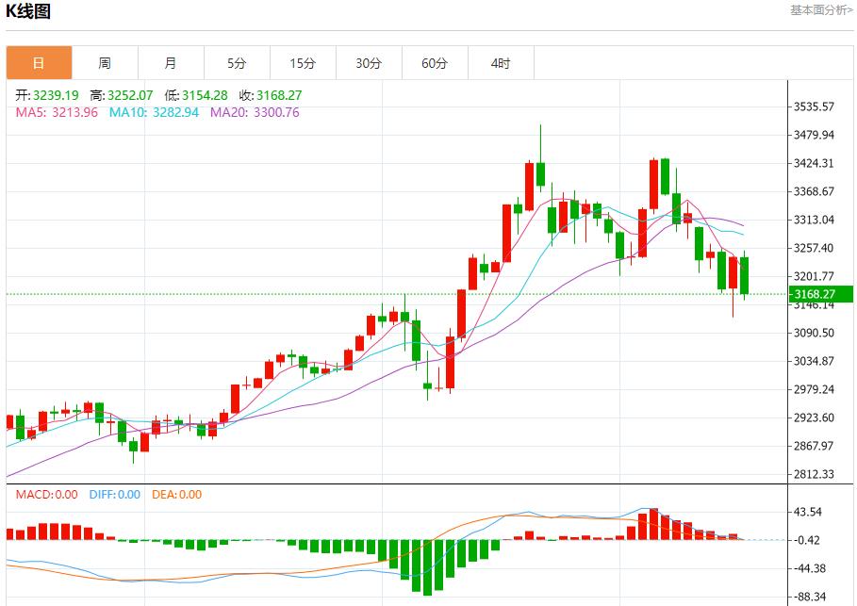Viewport: 857px width, 606px height.
Task: Select the 60分 timeframe tab
Action: [x=435, y=63]
